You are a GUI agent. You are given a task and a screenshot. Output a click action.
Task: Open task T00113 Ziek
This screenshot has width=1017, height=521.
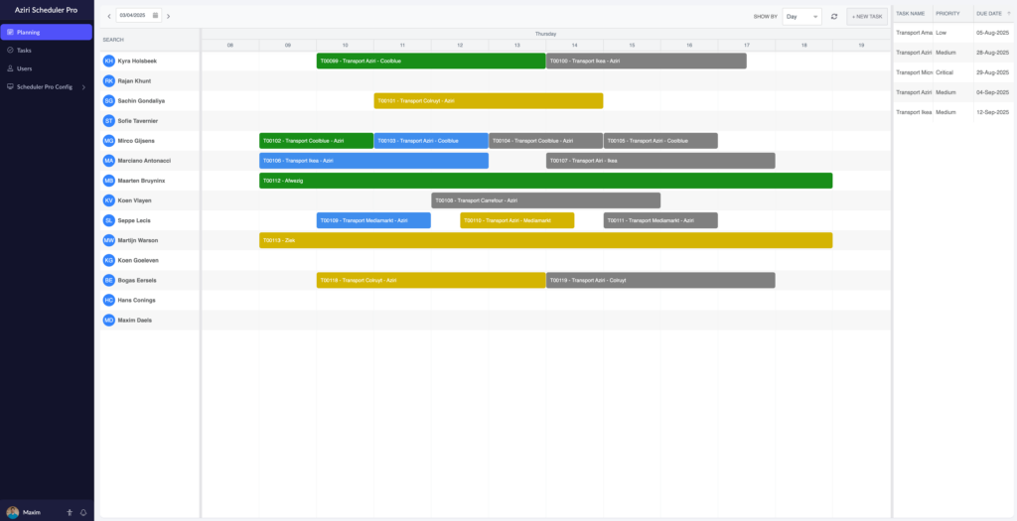(x=545, y=240)
